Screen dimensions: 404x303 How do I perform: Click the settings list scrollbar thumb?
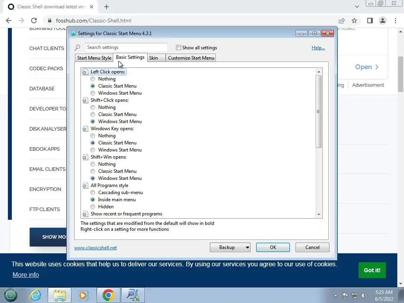(x=319, y=112)
